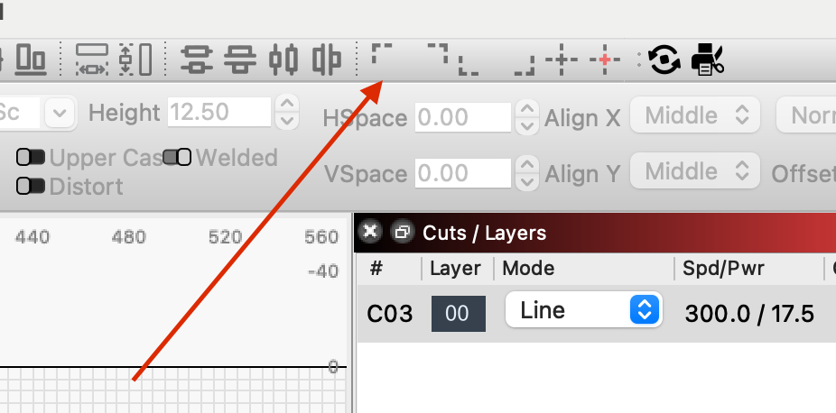Click the Spd/Pwr column header
Viewport: 836px width, 413px height.
723,268
